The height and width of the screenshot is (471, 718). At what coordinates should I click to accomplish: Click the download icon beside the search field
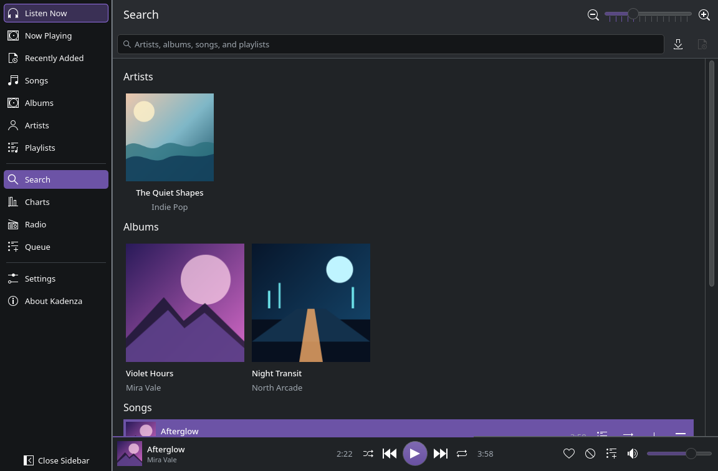[678, 44]
